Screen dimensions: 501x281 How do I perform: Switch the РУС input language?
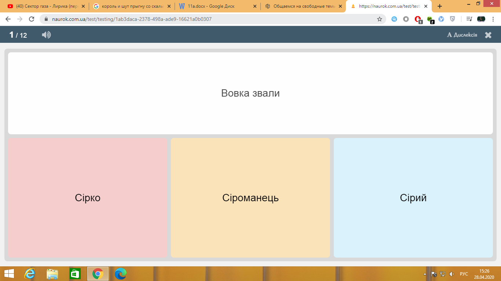pos(464,274)
